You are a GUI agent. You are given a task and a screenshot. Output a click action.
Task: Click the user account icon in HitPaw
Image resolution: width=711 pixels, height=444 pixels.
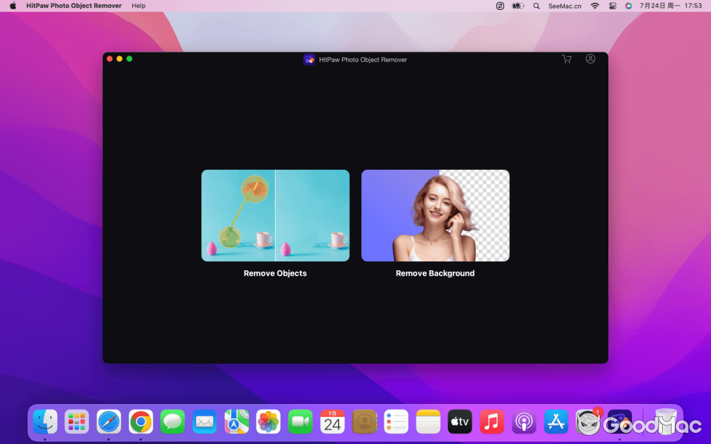pyautogui.click(x=590, y=59)
